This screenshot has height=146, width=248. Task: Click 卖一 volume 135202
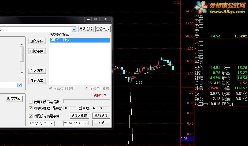pos(240,36)
